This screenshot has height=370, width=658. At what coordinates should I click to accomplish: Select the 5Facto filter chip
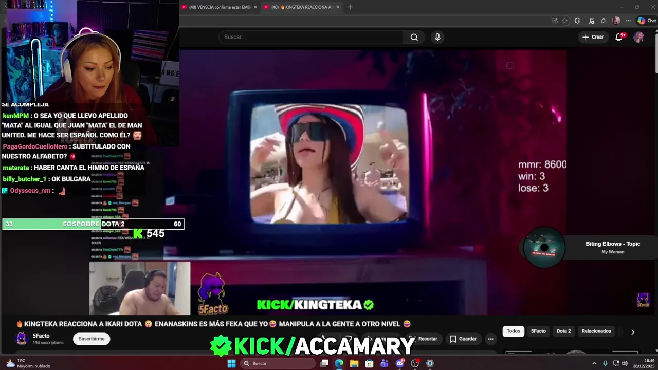[538, 331]
